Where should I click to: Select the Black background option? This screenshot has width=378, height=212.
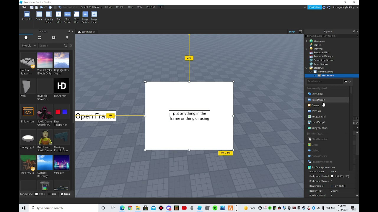click(x=53, y=194)
